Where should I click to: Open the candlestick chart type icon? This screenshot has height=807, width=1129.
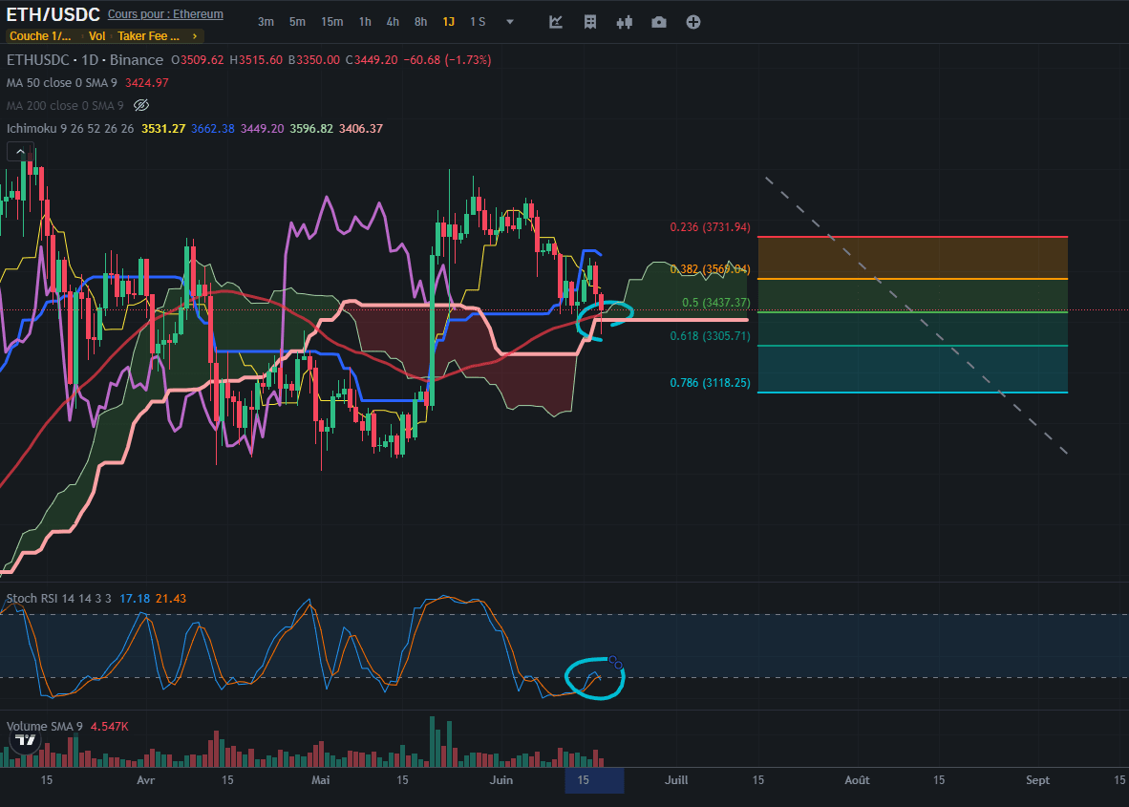(x=625, y=22)
